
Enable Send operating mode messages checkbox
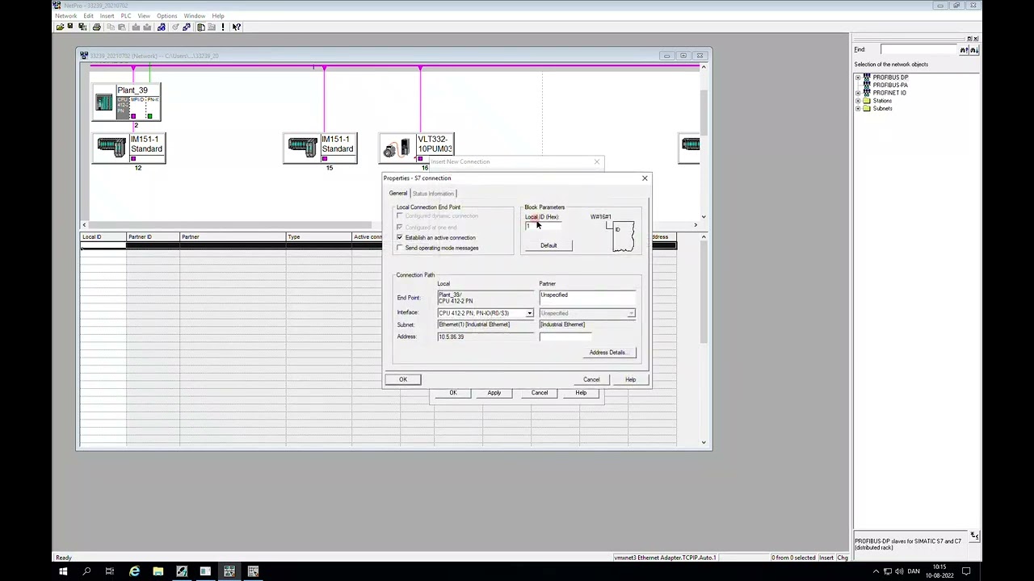[400, 248]
